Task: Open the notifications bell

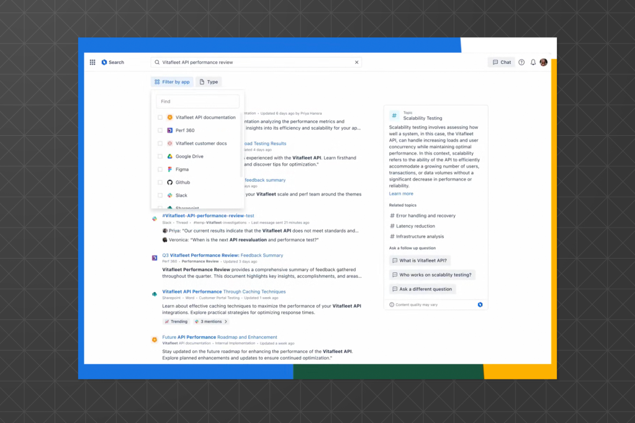Action: coord(533,63)
